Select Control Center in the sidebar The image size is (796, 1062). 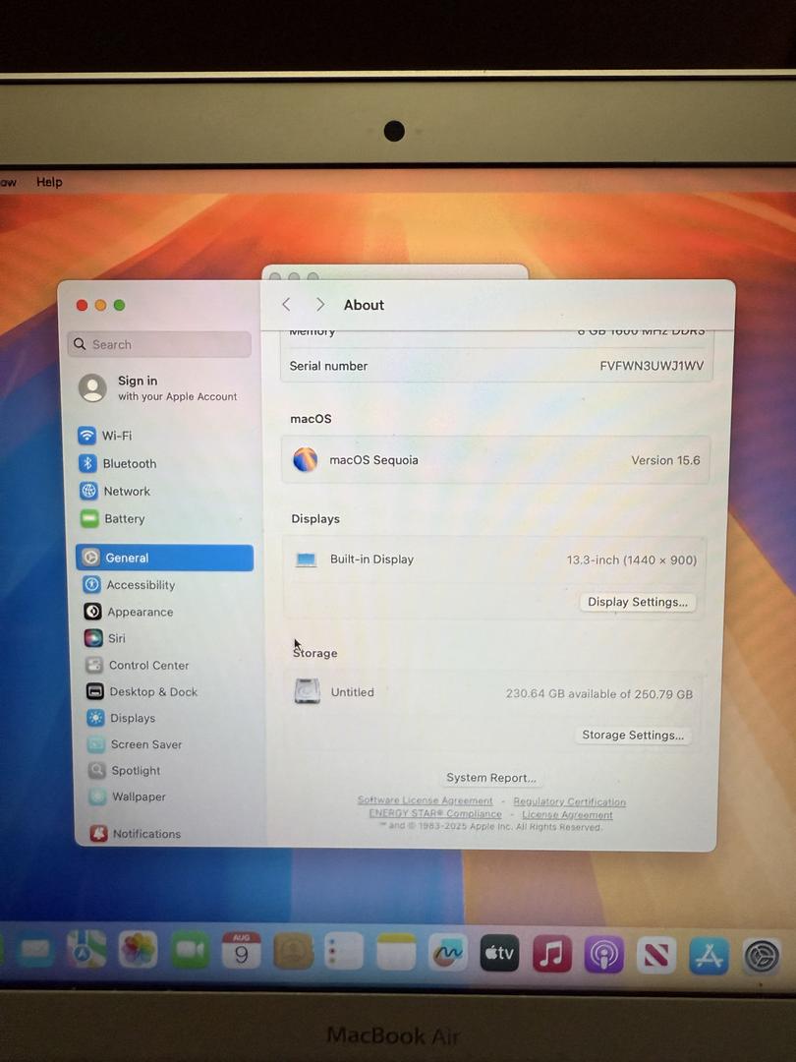click(138, 665)
